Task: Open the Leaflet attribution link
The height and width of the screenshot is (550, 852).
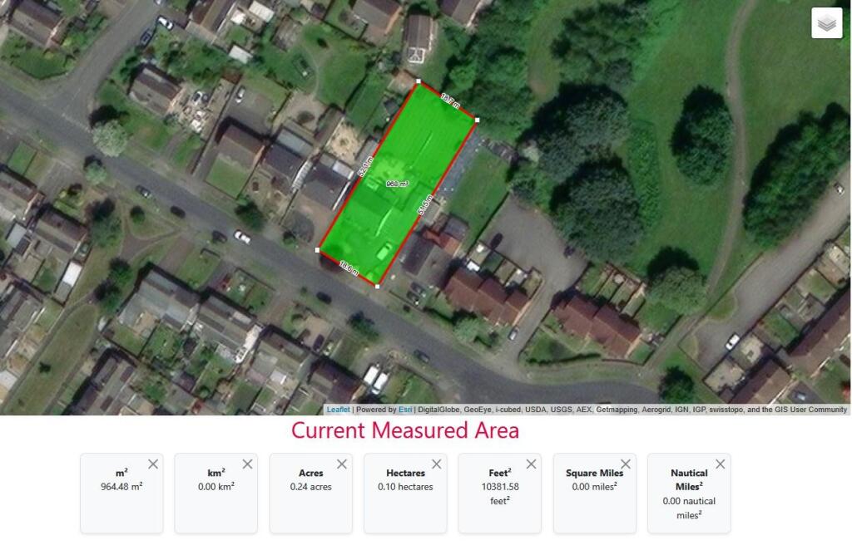Action: pyautogui.click(x=338, y=410)
